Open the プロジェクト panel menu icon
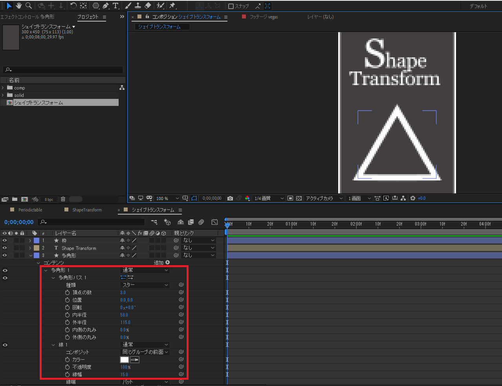Image resolution: width=502 pixels, height=386 pixels. pos(104,17)
